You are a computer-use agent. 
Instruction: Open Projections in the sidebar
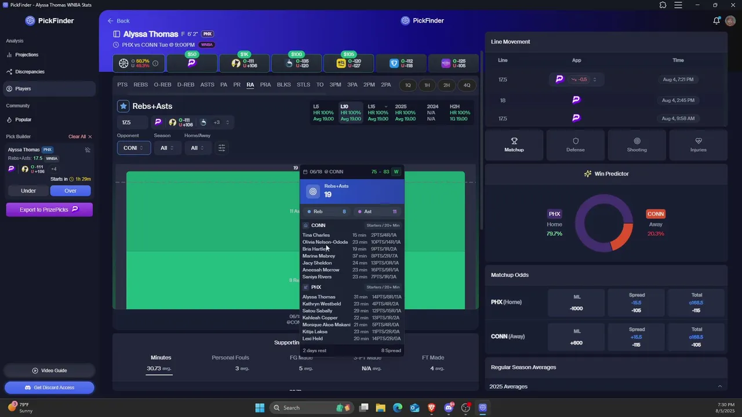click(x=27, y=54)
